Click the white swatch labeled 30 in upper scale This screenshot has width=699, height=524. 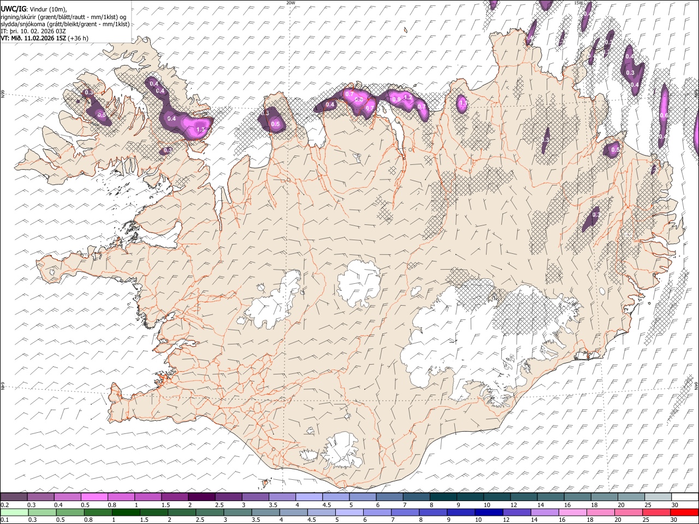click(x=685, y=497)
